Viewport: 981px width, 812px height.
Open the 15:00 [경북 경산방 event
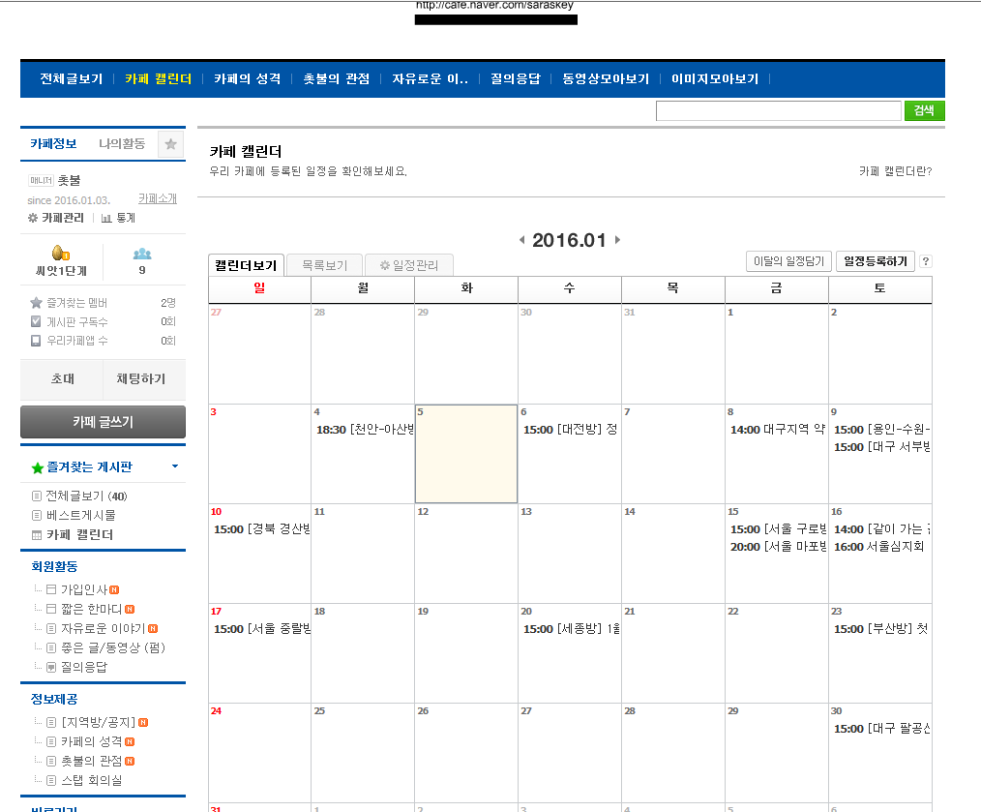[261, 529]
